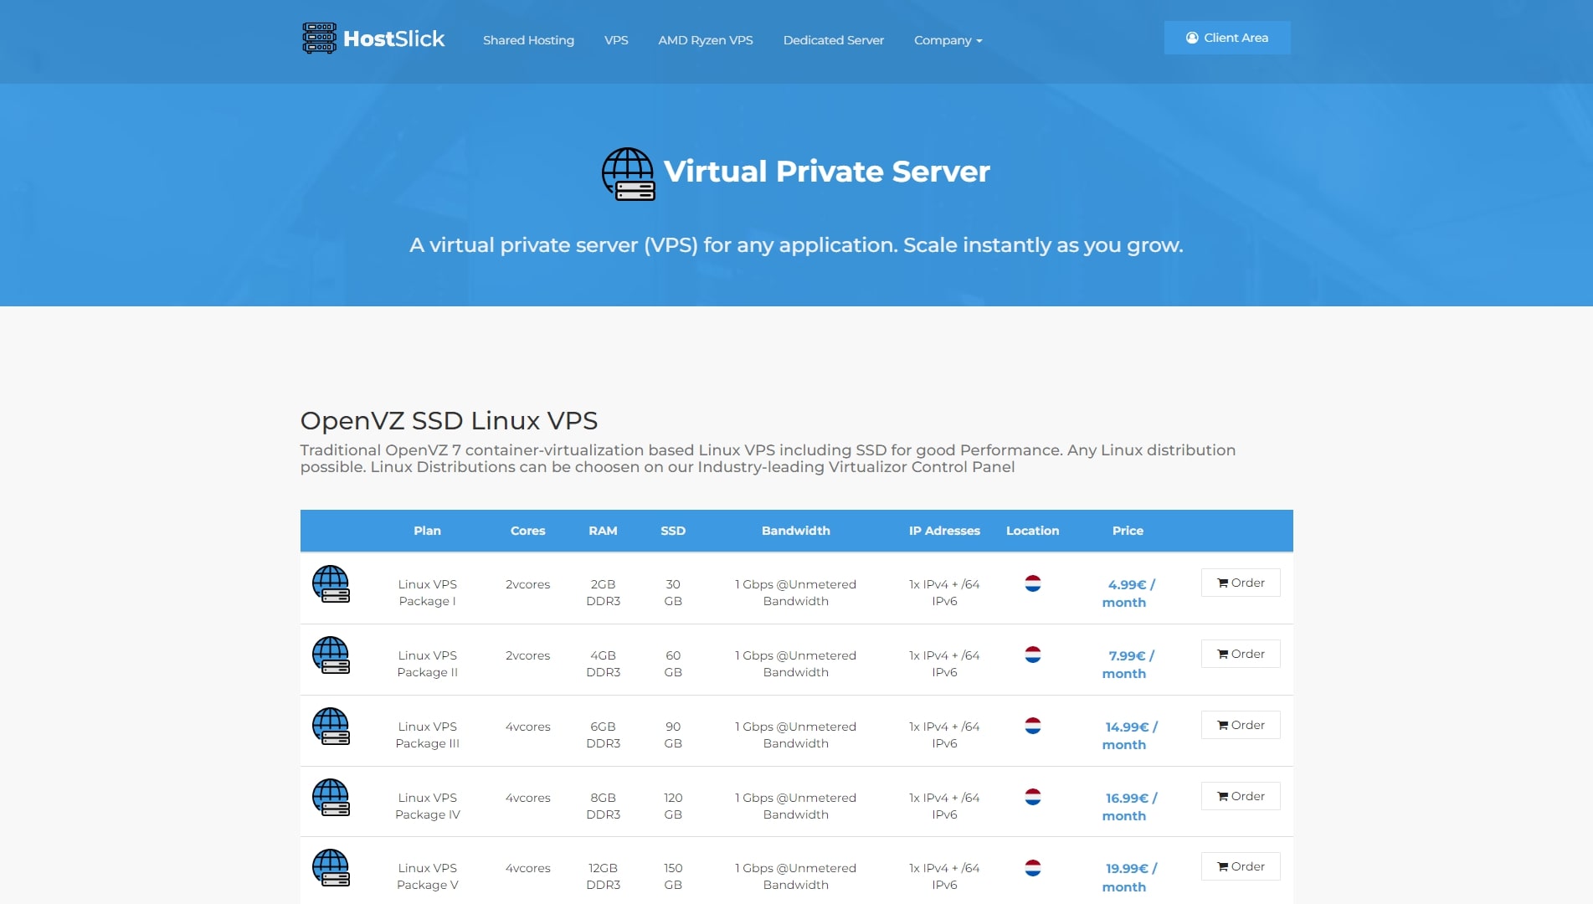Order Linux VPS Package I
The height and width of the screenshot is (904, 1593).
1240,583
